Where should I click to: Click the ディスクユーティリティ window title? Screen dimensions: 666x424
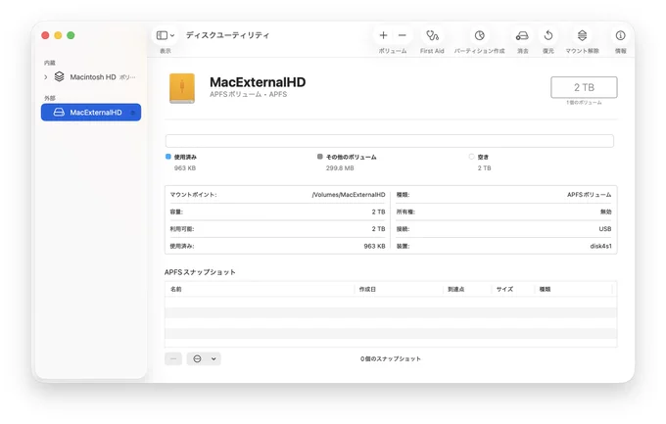click(227, 35)
